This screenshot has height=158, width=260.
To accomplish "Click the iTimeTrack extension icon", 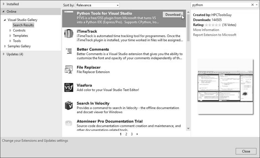I will pos(69,34).
